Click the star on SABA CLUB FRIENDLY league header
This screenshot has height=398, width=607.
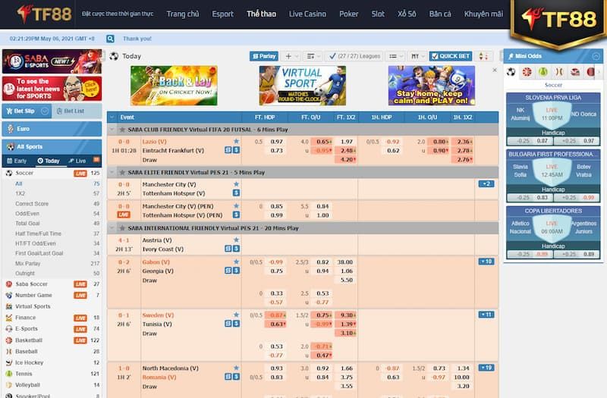(x=122, y=130)
